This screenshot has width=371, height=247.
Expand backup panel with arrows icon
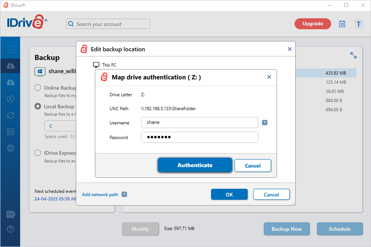click(353, 55)
